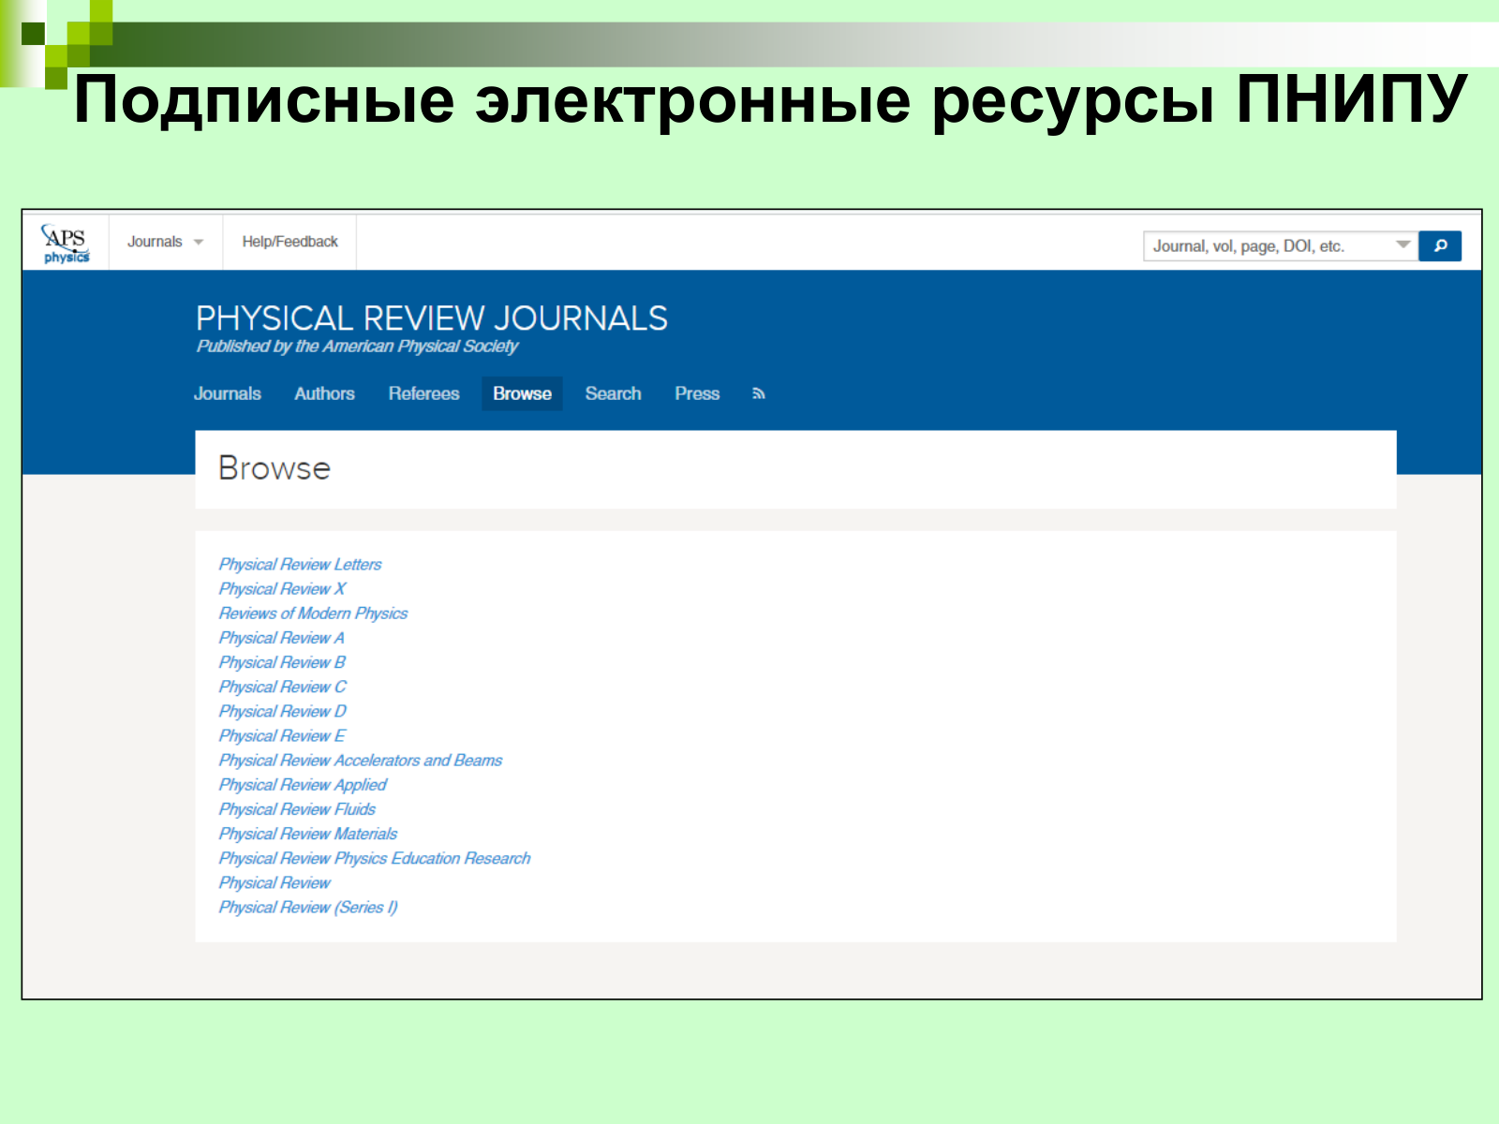The height and width of the screenshot is (1124, 1499).
Task: Click the PHYSICAL REVIEW JOURNALS heading
Action: tap(431, 318)
